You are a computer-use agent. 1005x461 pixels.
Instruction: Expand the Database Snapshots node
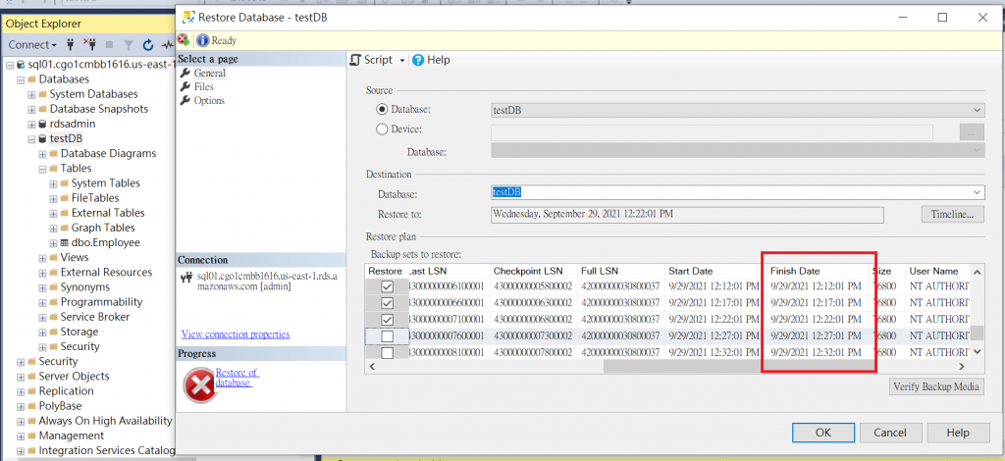[x=32, y=110]
